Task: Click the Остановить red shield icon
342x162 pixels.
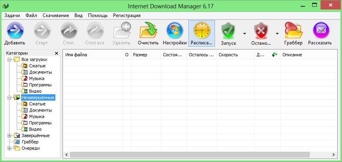Action: pyautogui.click(x=261, y=30)
